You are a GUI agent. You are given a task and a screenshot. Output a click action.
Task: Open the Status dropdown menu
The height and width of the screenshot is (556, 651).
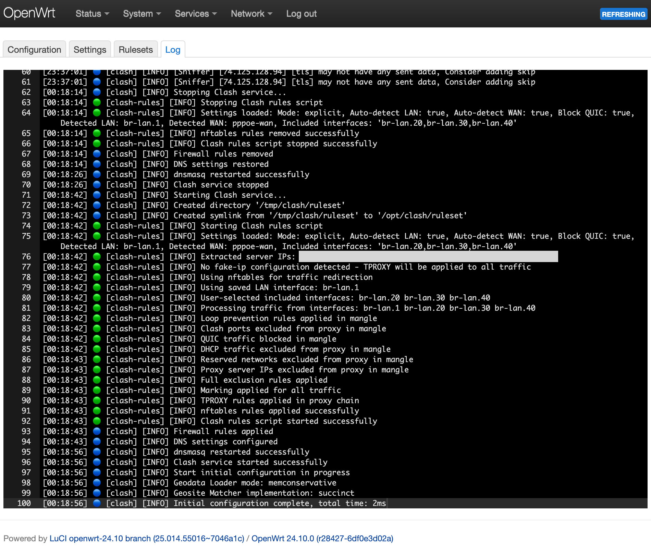pos(92,14)
